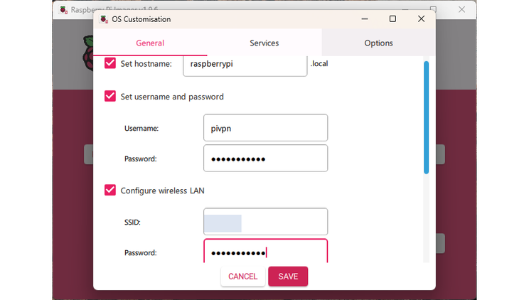
Task: Open the Services tab
Action: [x=264, y=43]
